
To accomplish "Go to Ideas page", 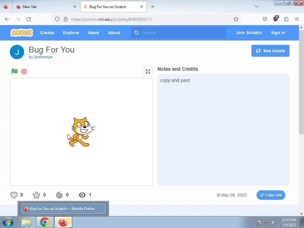I will click(94, 33).
